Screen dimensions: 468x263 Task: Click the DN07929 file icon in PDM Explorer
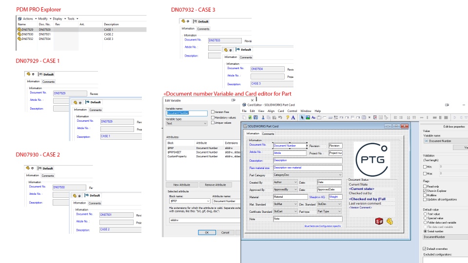19,30
